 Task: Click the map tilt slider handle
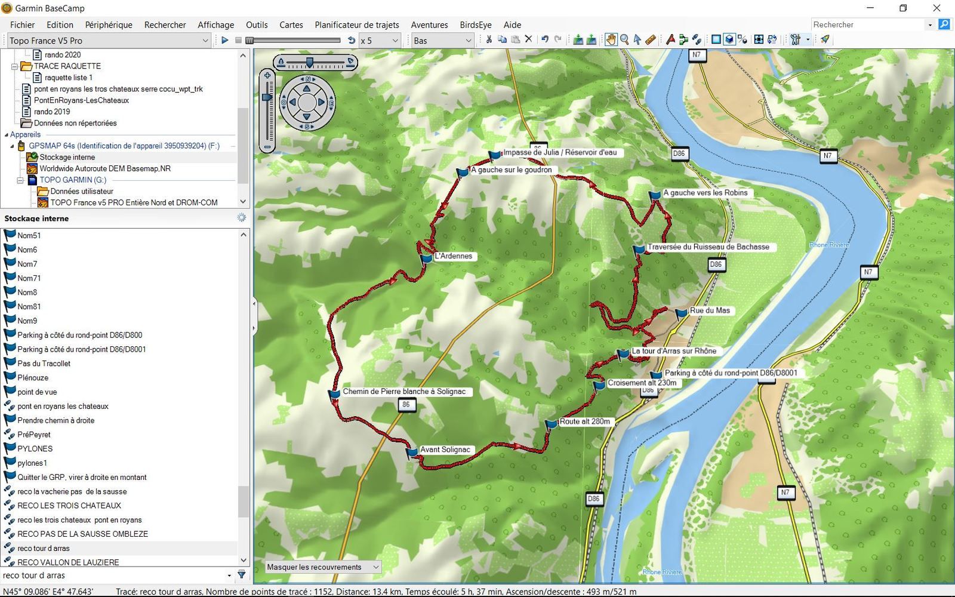point(310,61)
